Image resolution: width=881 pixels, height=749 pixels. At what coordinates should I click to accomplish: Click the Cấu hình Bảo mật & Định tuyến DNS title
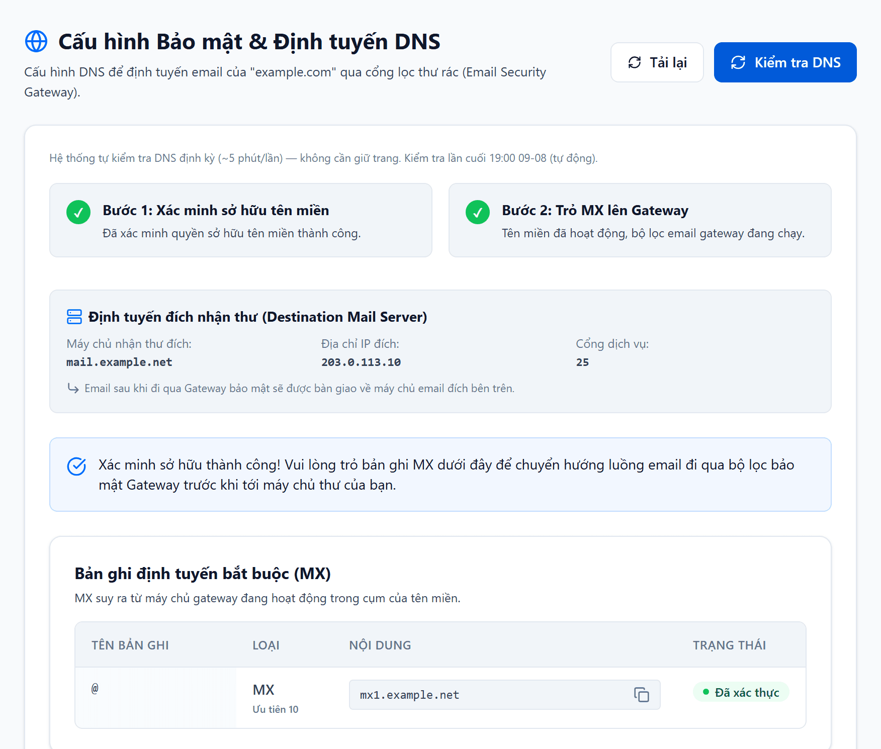tap(249, 41)
